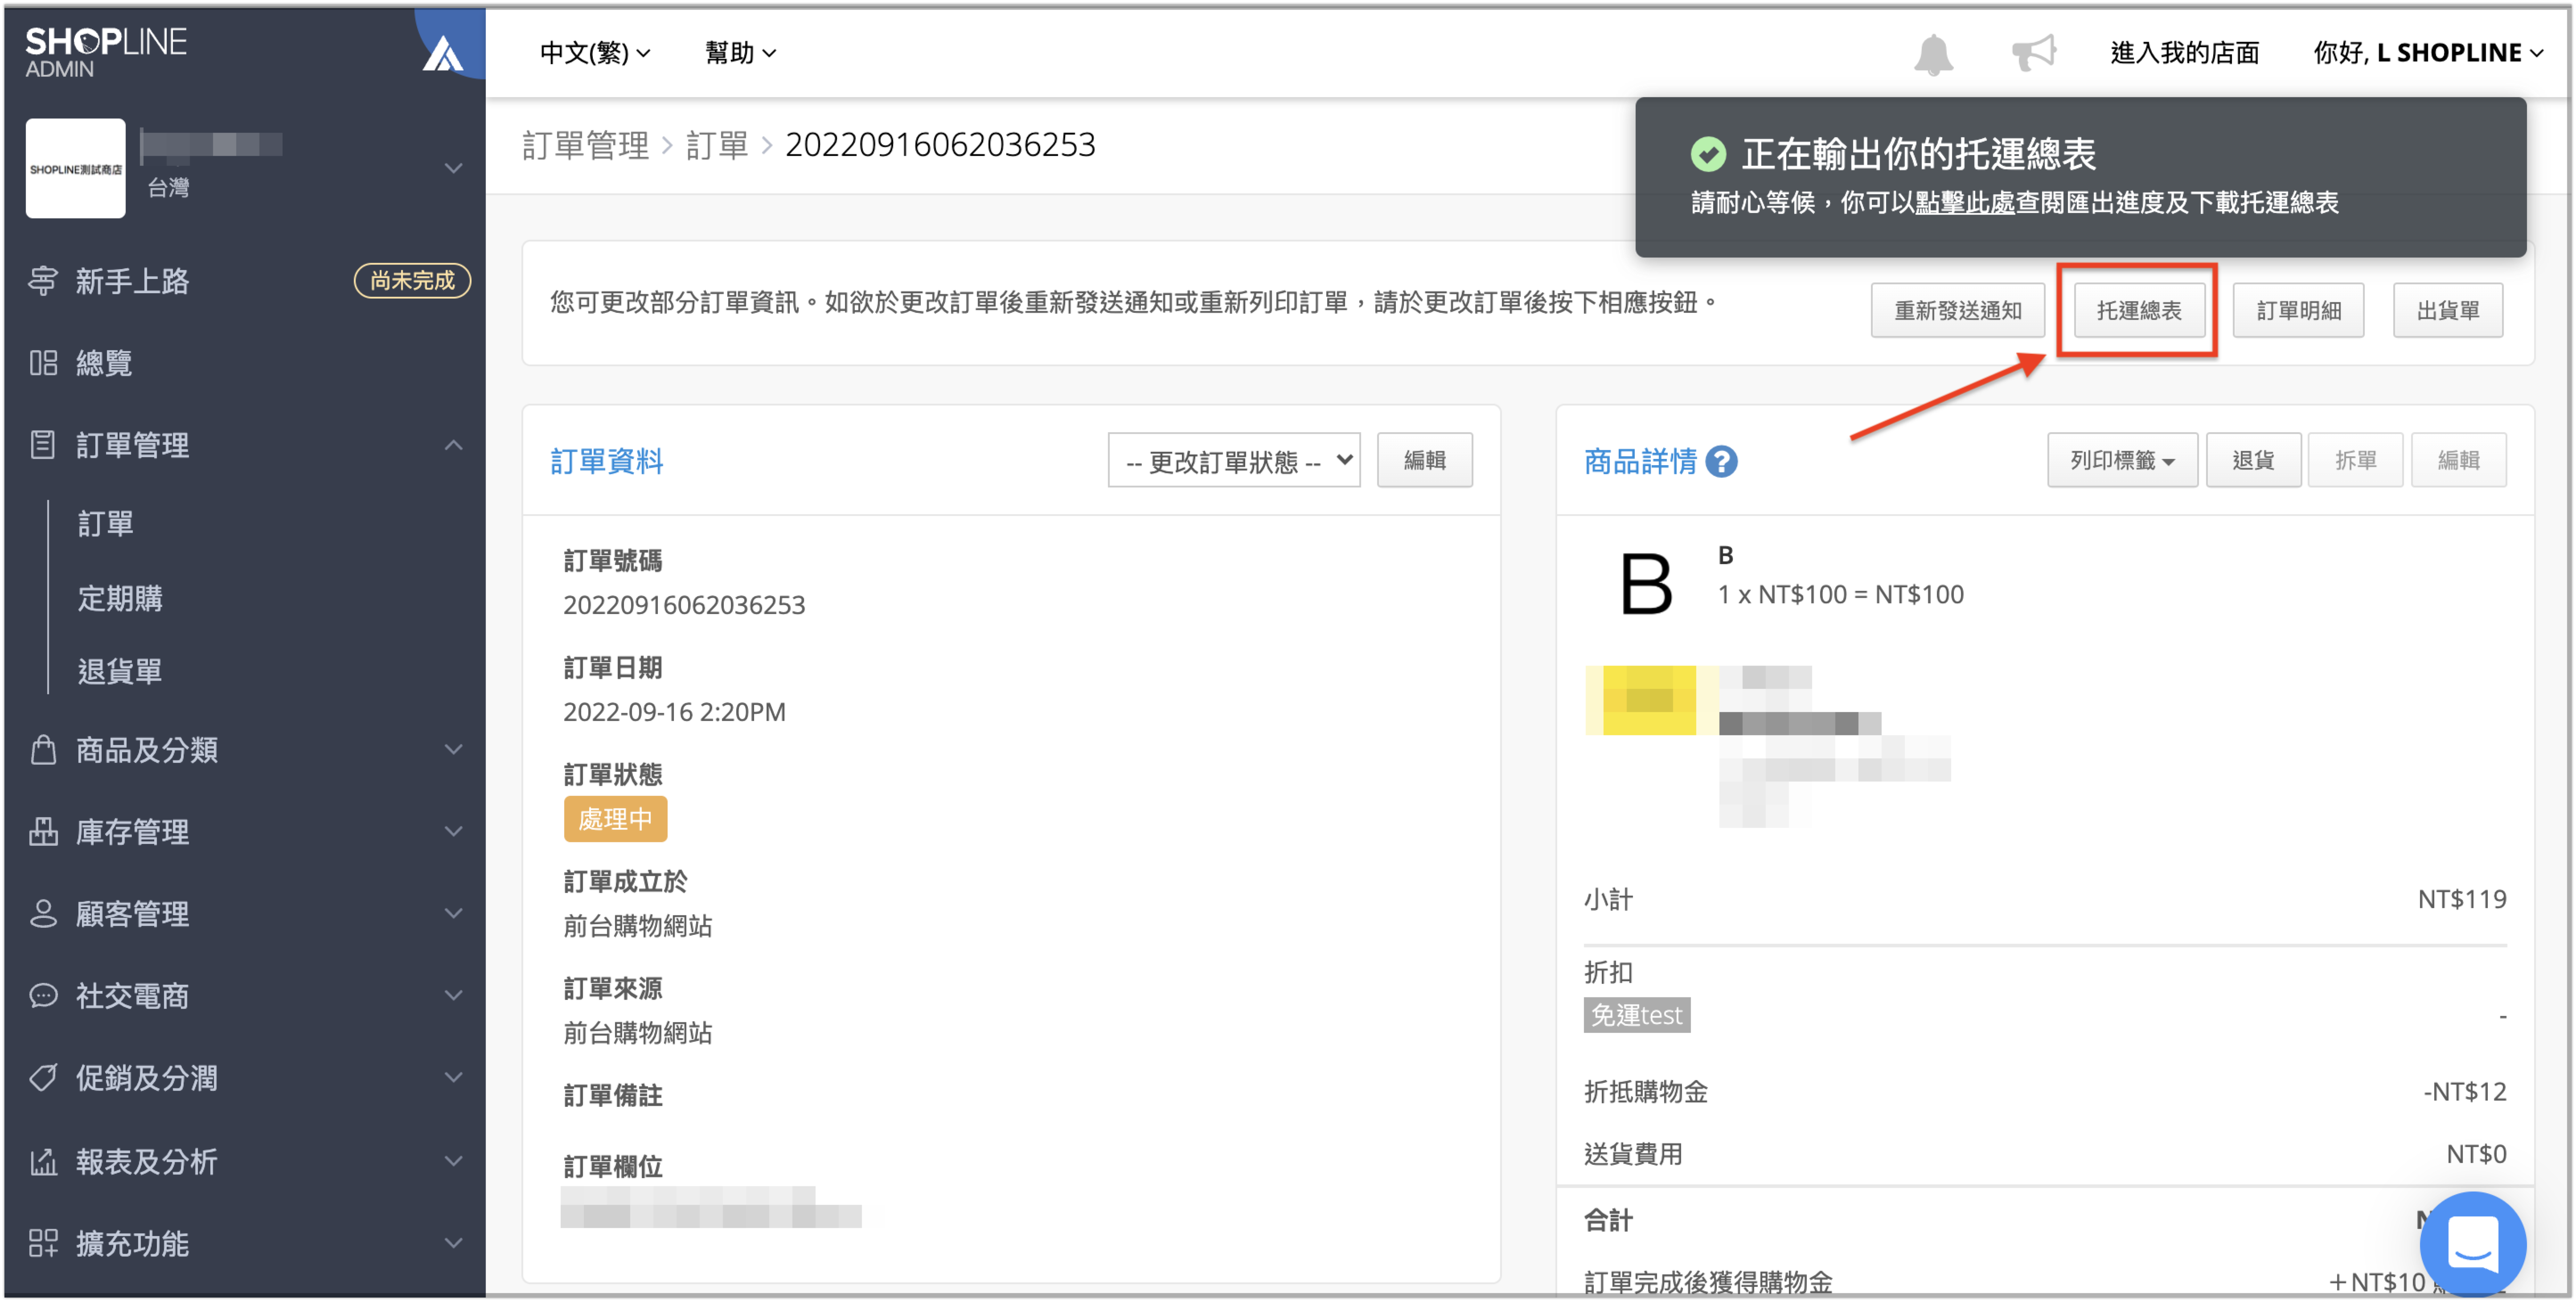Click the SHOPLINE測試商店 store thumbnail
This screenshot has width=2576, height=1302.
(x=75, y=168)
